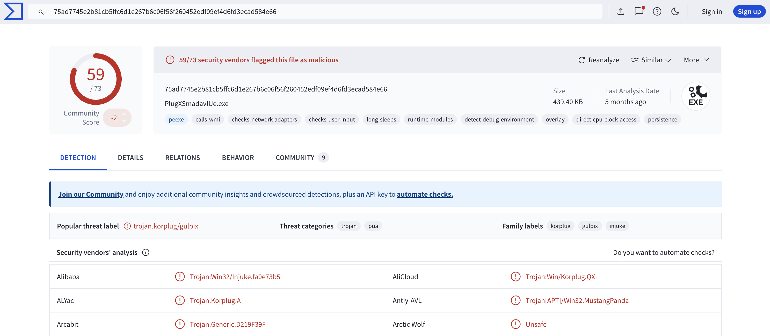Click the PlugXSmadavIUe.exe filename
770x336 pixels.
[197, 104]
